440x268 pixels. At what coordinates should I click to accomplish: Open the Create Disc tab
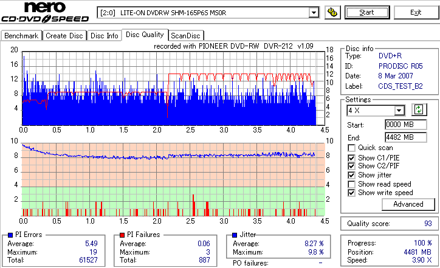[x=64, y=36]
